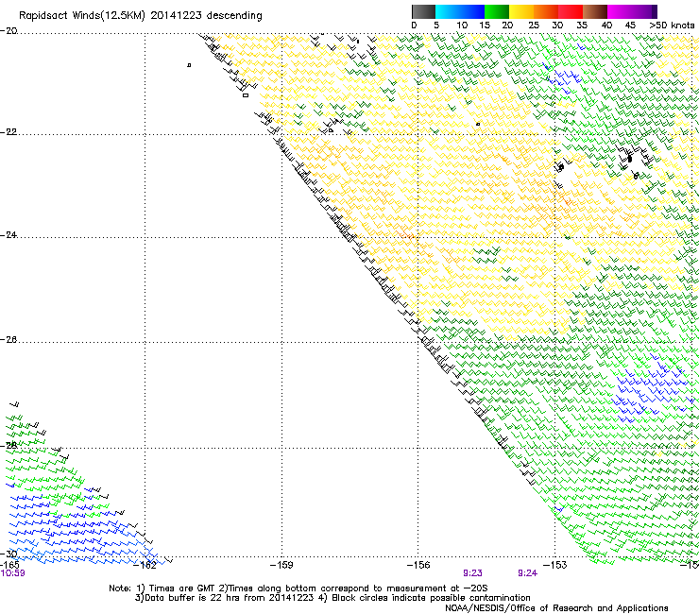Click the purple '9:24' swath time label
699x614 pixels.
pyautogui.click(x=527, y=573)
